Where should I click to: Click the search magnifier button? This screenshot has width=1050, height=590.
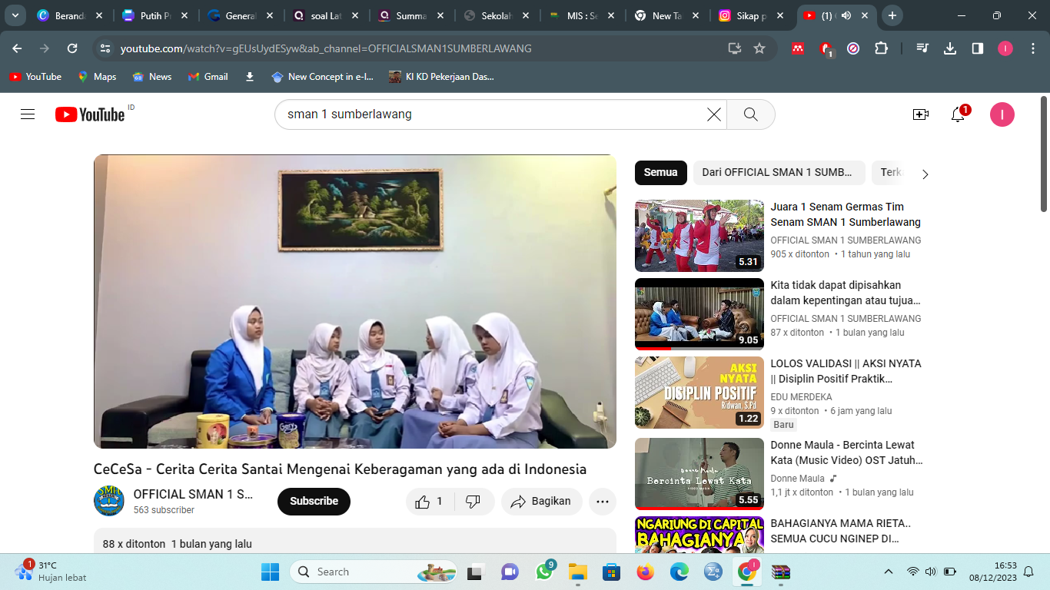pos(750,114)
